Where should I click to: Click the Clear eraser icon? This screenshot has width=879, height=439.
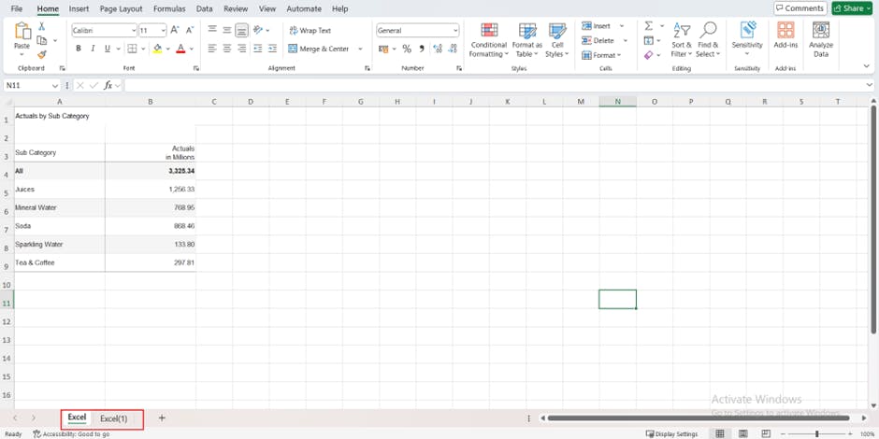tap(649, 55)
